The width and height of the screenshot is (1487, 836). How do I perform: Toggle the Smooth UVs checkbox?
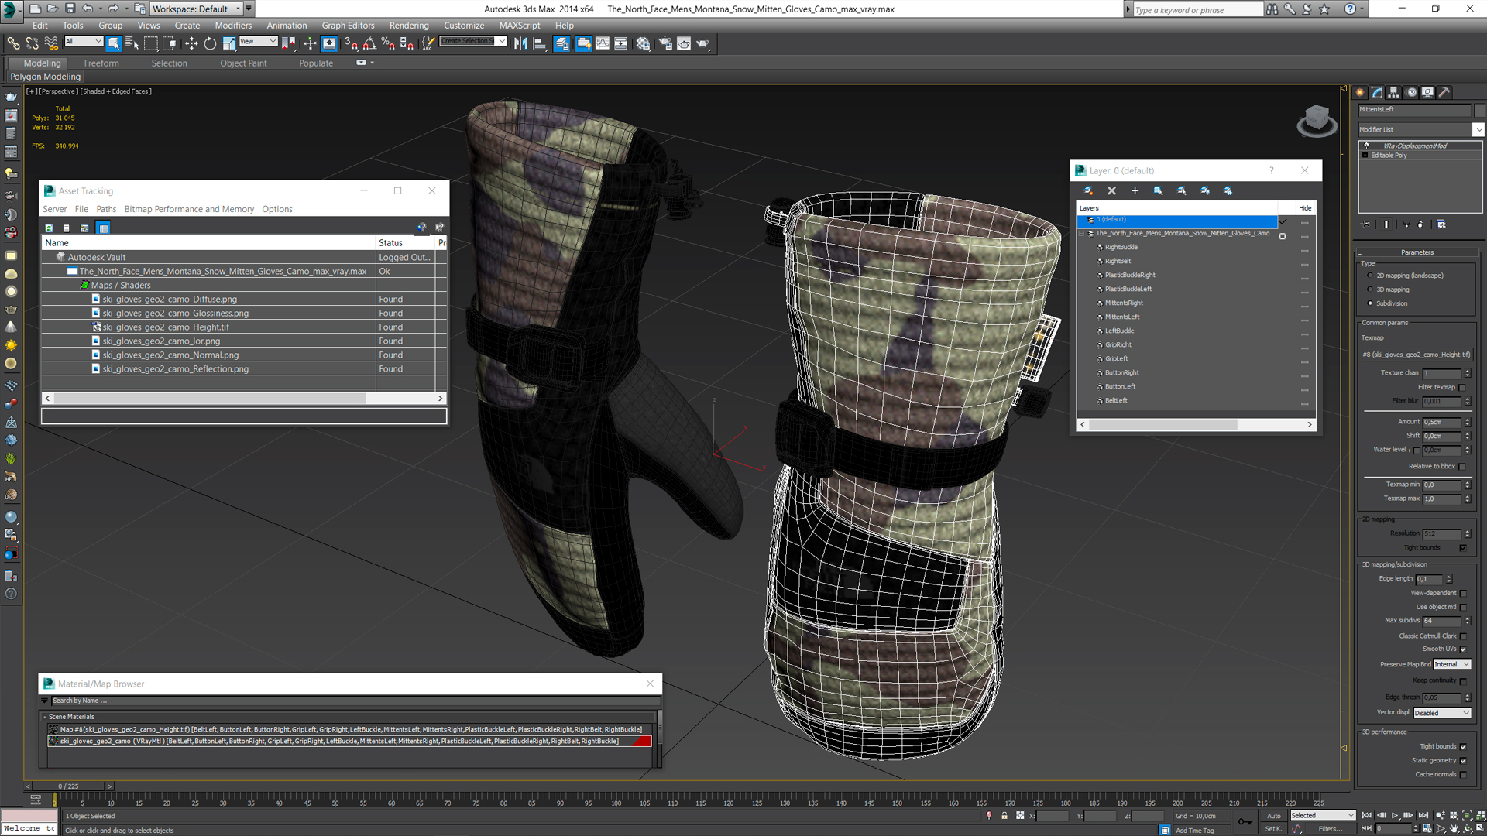click(1463, 649)
